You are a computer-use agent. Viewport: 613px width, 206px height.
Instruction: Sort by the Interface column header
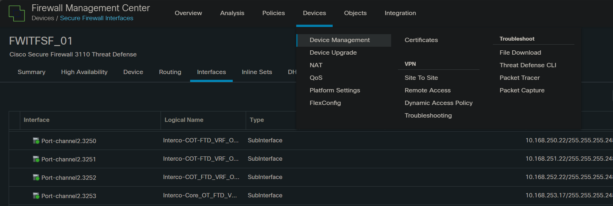point(36,120)
